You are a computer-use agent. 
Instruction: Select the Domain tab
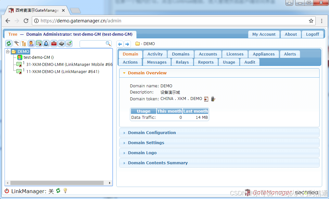click(x=131, y=54)
